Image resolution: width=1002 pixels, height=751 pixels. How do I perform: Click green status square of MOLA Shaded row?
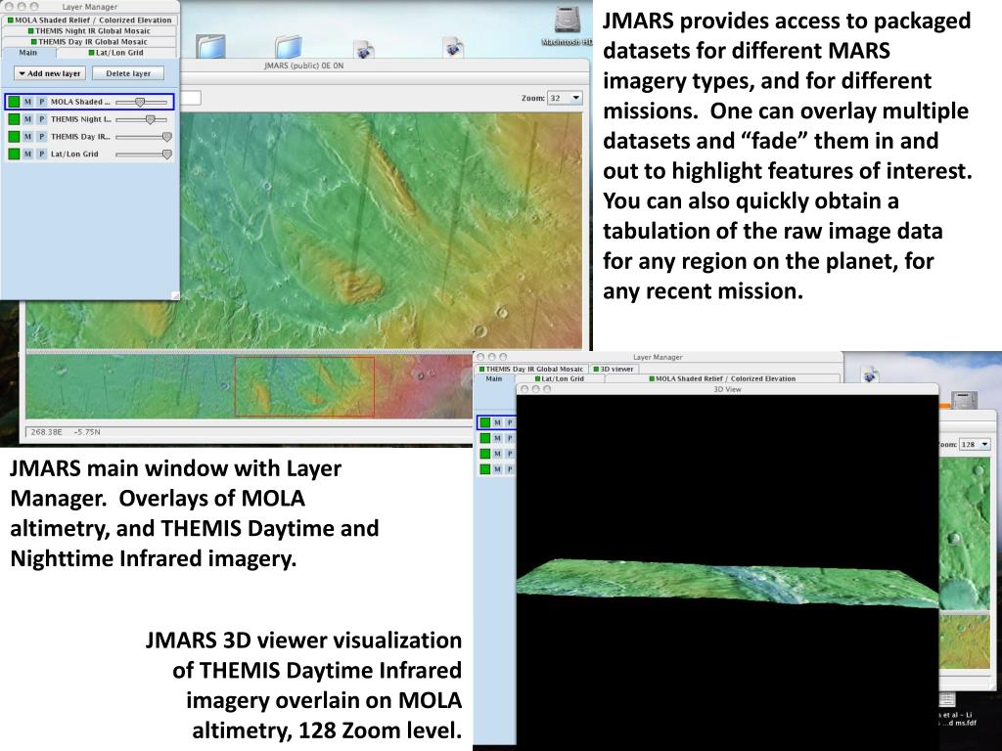click(x=14, y=102)
